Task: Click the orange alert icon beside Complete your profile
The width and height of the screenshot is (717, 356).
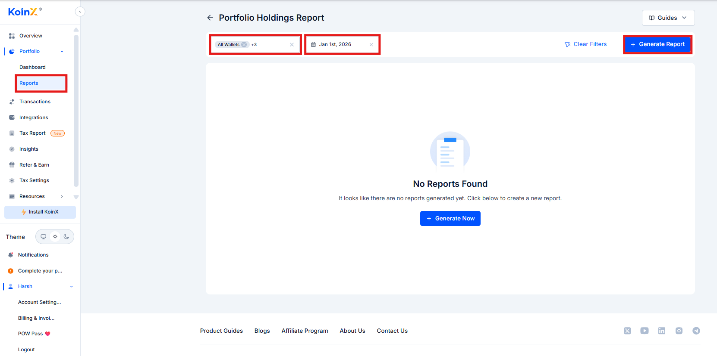Action: click(11, 271)
